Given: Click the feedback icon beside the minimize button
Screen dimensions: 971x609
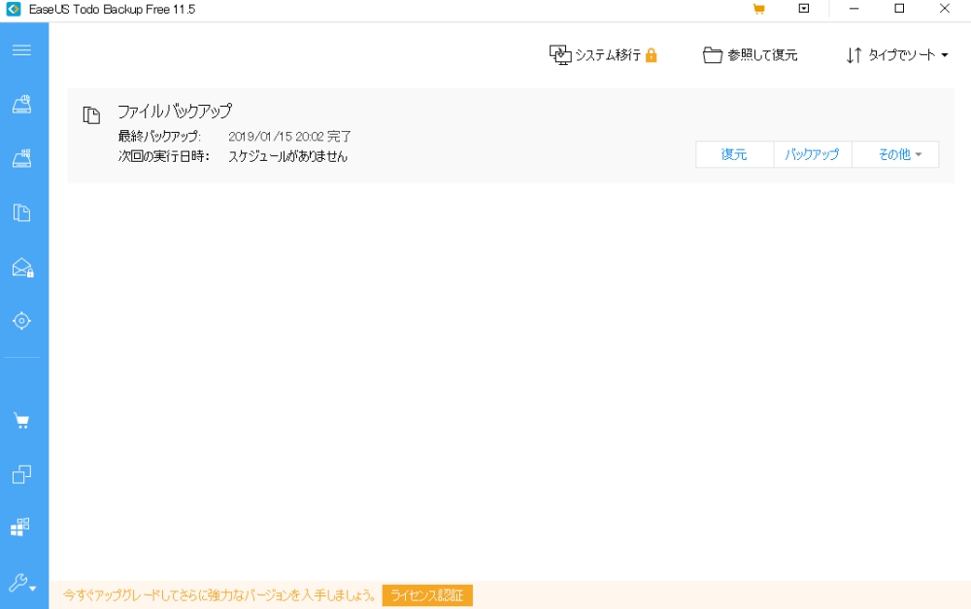Looking at the screenshot, I should pos(803,10).
